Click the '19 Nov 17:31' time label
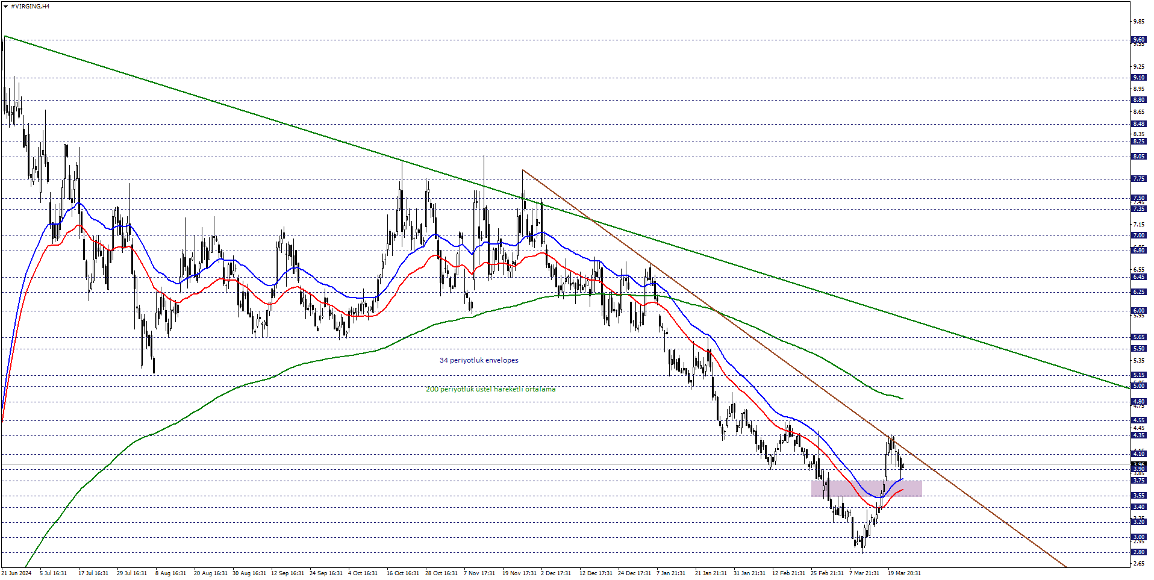Screen dimensions: 1154x580 click(x=519, y=573)
